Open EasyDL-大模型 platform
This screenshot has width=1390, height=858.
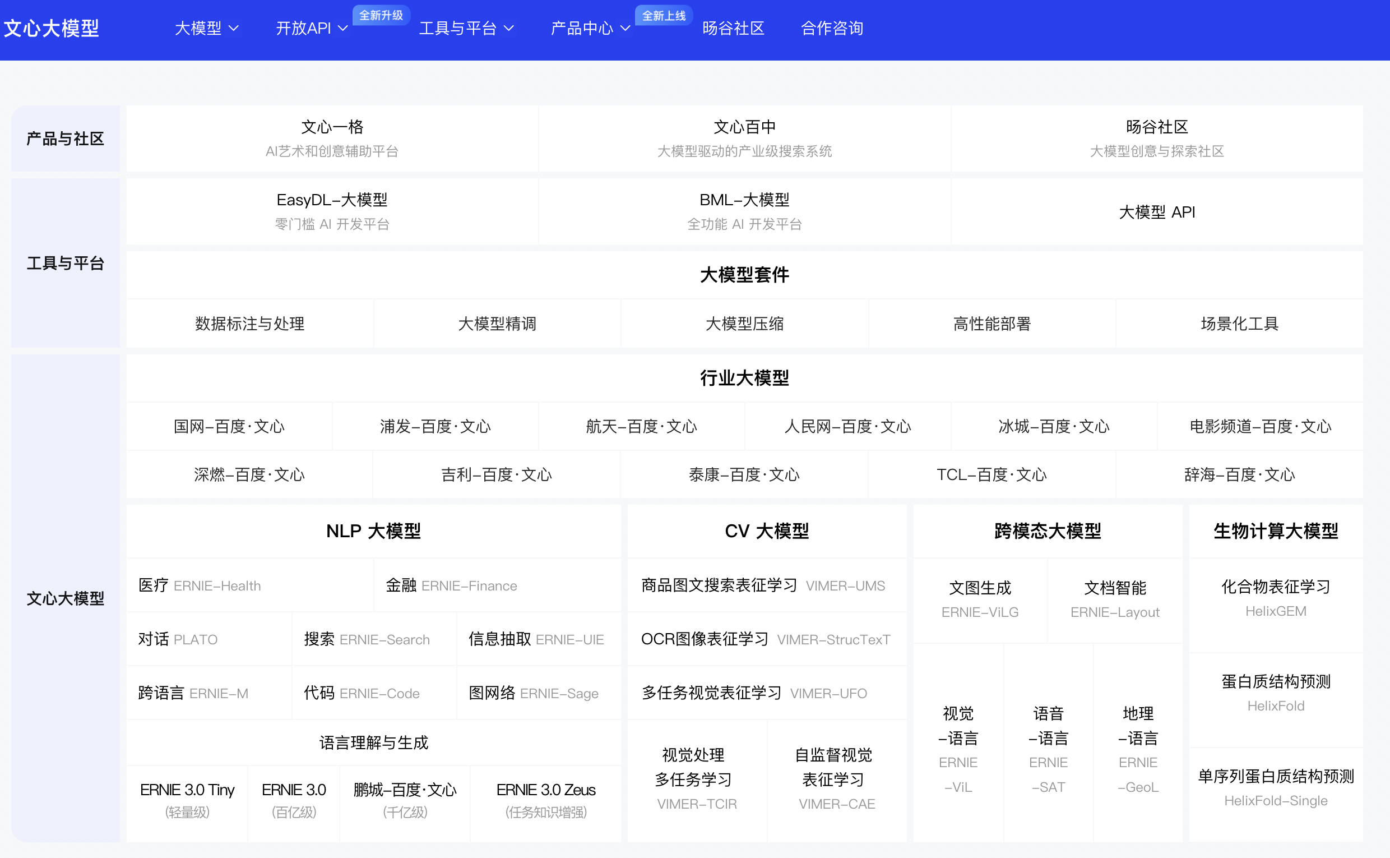tap(332, 211)
